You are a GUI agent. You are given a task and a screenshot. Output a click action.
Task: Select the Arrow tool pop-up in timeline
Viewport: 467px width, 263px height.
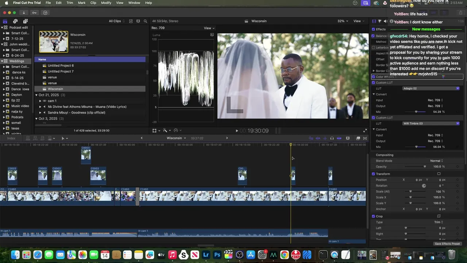click(64, 138)
